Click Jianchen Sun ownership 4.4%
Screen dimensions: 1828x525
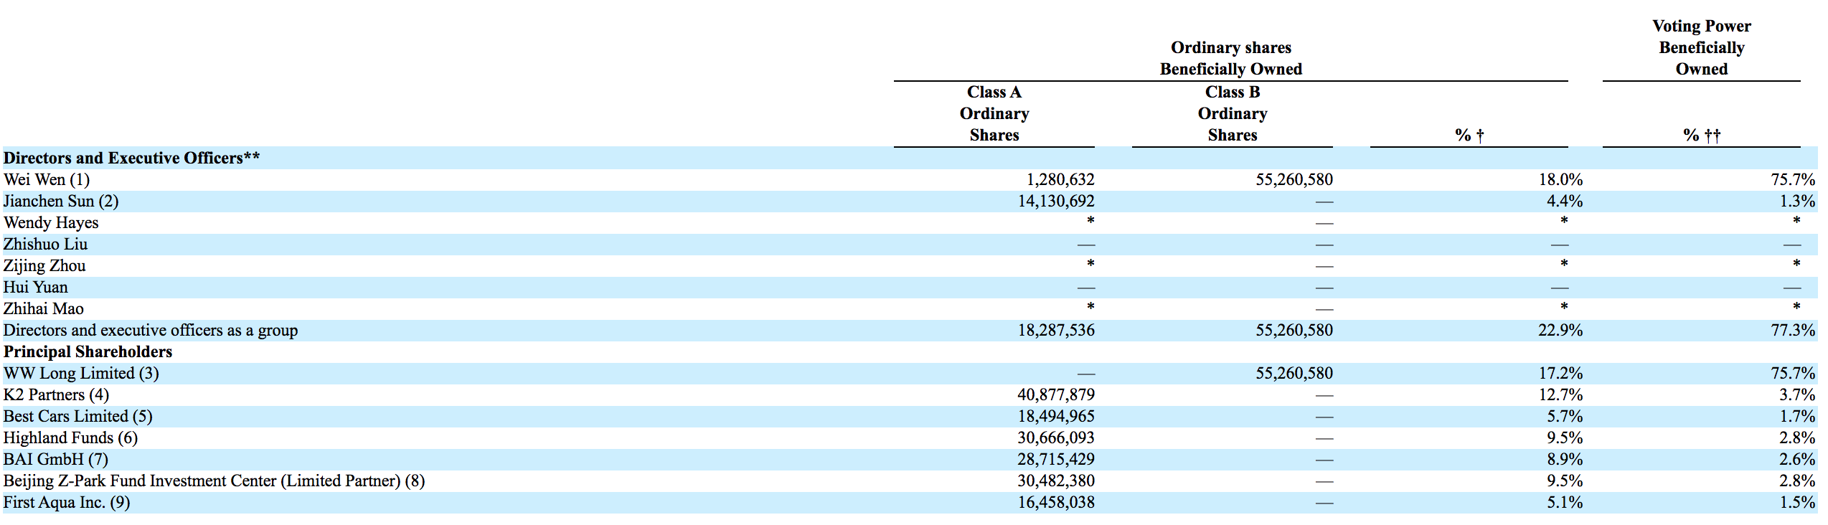(x=1565, y=202)
